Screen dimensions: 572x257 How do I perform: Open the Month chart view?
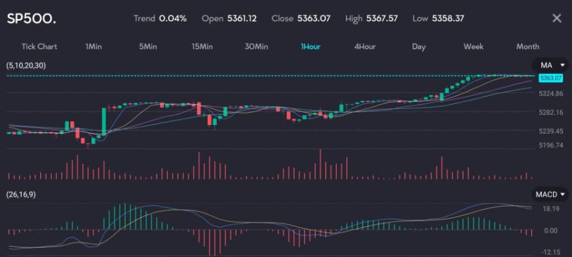pyautogui.click(x=527, y=46)
